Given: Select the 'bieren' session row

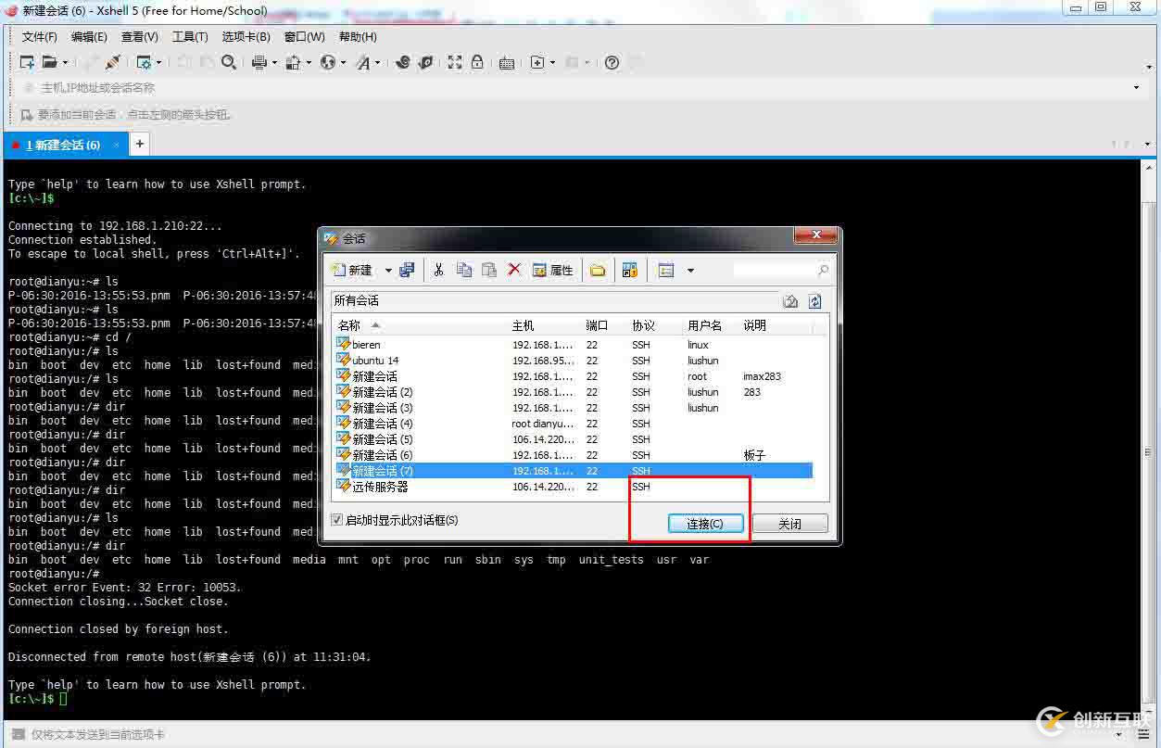Looking at the screenshot, I should pyautogui.click(x=573, y=345).
